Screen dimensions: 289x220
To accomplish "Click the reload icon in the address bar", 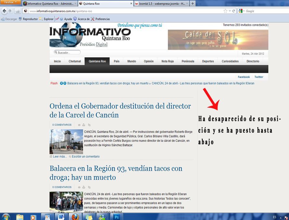I will coord(233,11).
